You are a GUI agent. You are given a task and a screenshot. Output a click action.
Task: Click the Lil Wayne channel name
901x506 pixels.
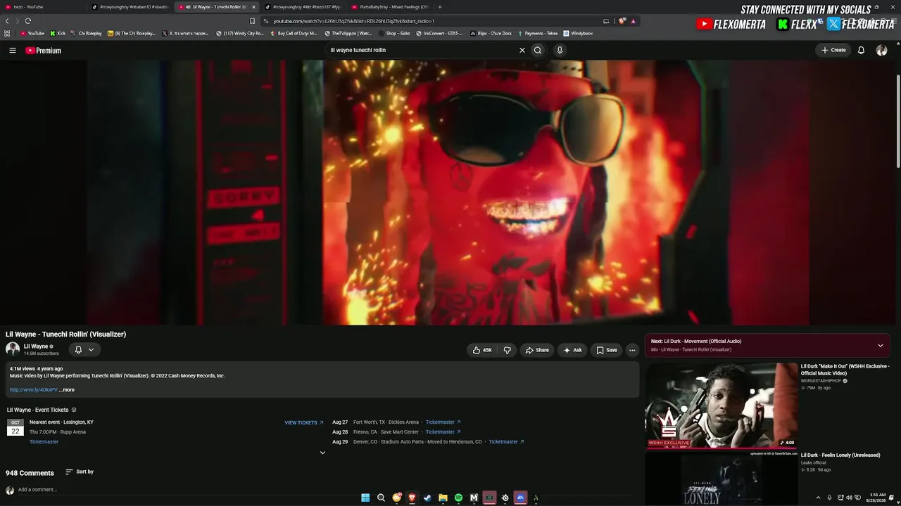click(36, 346)
